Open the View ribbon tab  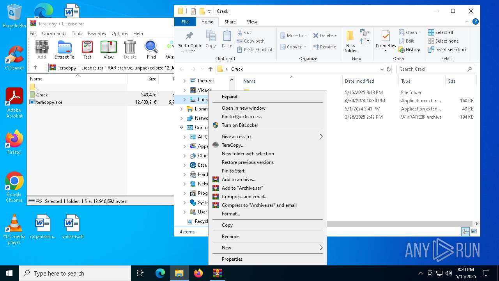pos(252,22)
